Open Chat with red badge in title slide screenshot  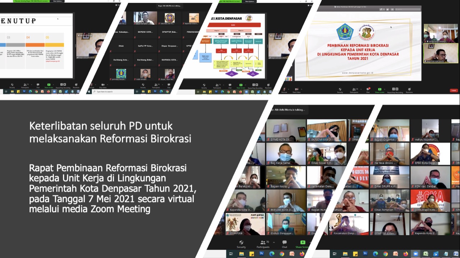pos(368,90)
